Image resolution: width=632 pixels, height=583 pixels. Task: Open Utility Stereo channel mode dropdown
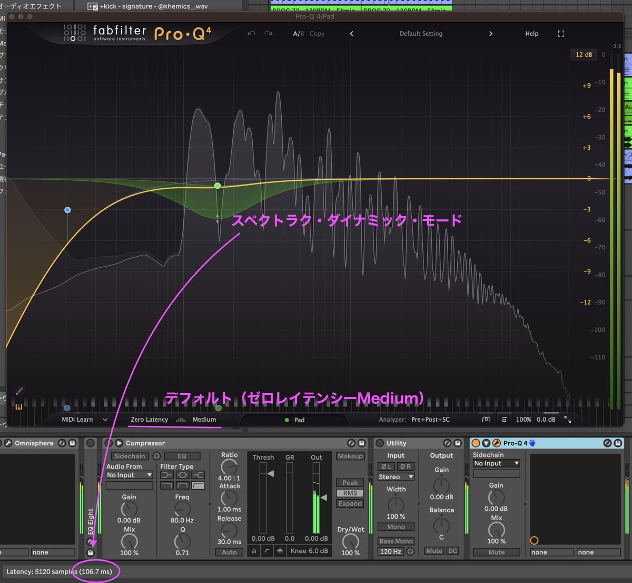396,477
